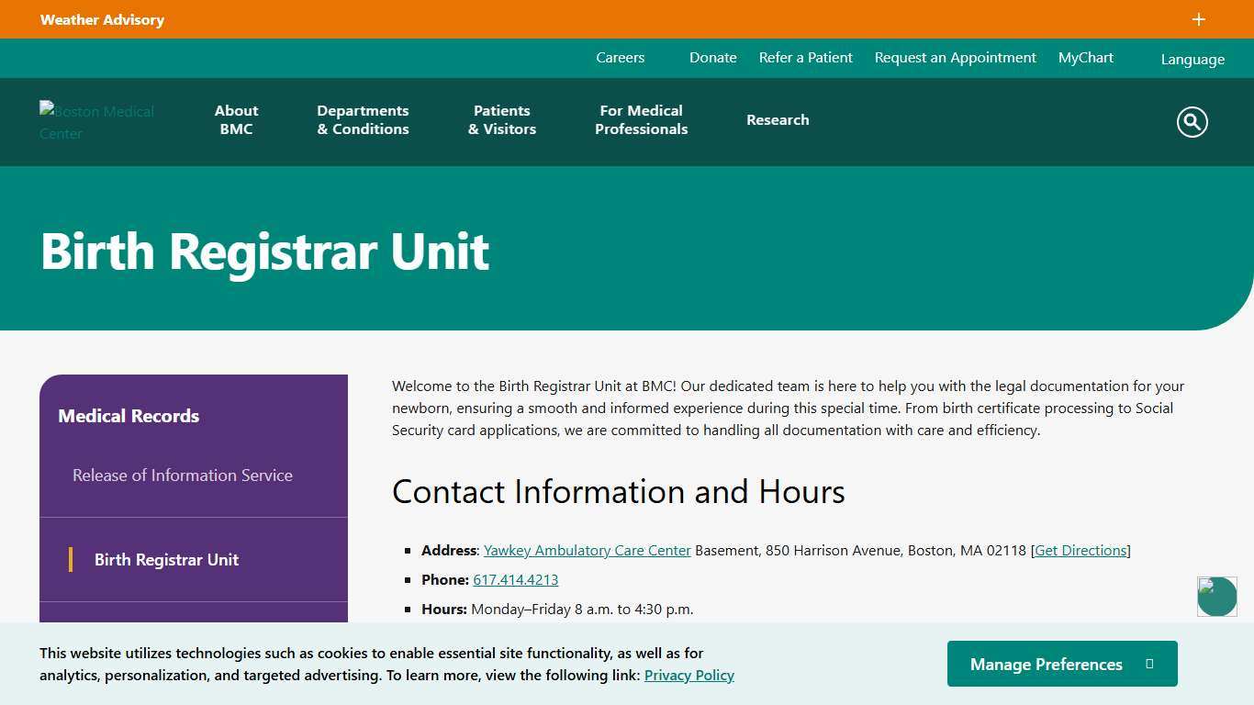
Task: Visit the Careers page
Action: click(x=620, y=57)
